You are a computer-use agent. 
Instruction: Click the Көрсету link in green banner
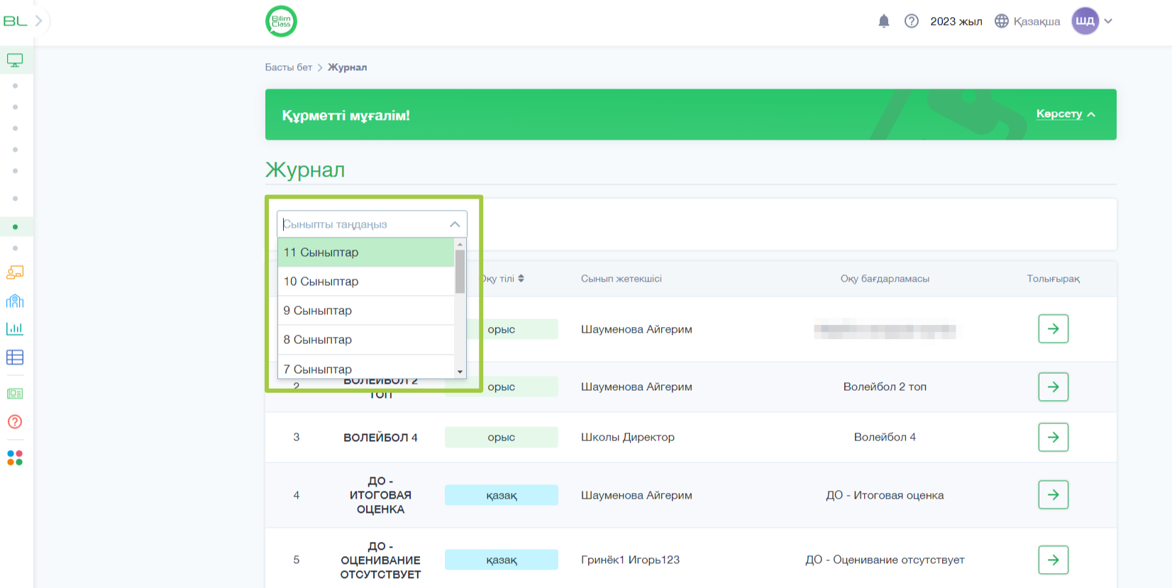1059,113
